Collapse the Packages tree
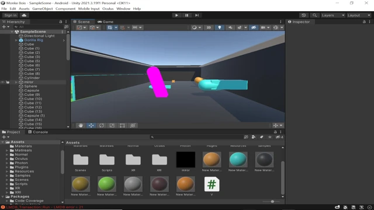Viewport: 374px width, 210px height. click(x=3, y=197)
